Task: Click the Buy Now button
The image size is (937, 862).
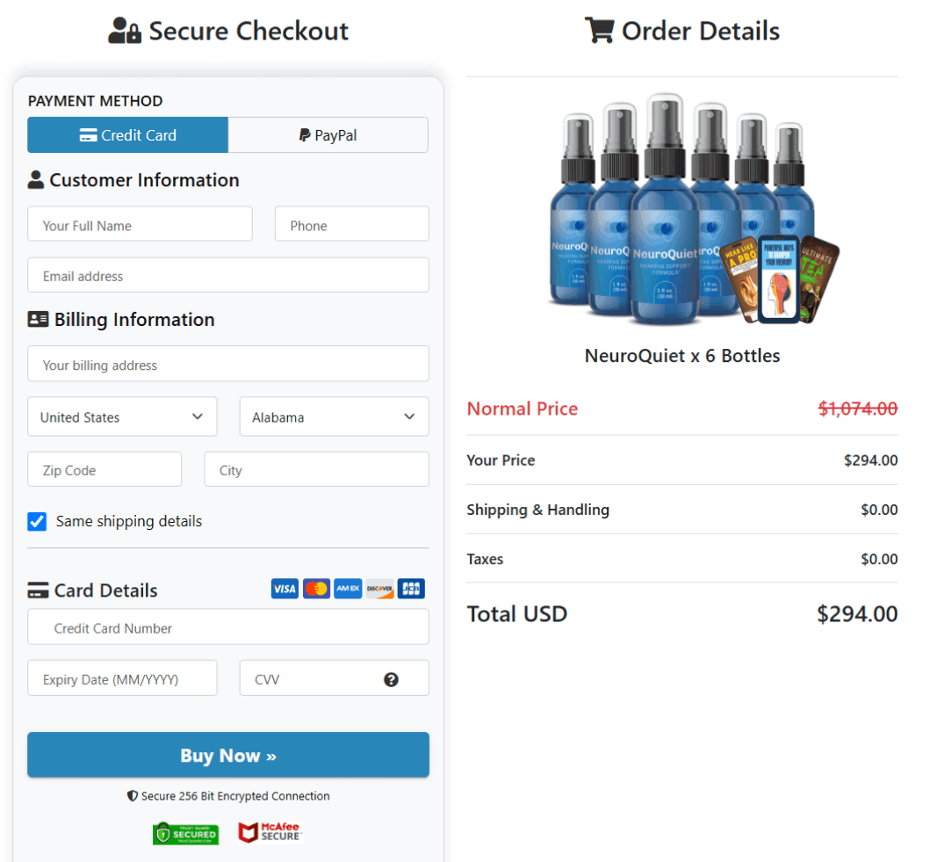Action: pos(228,755)
